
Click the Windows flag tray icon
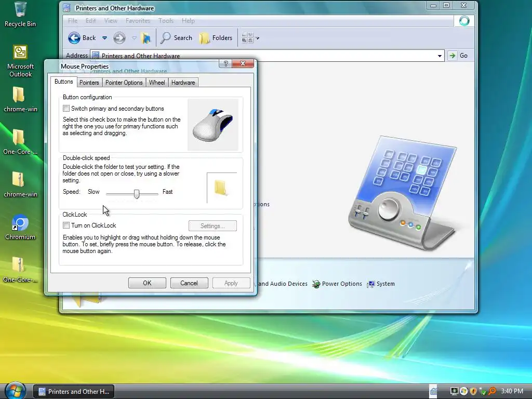coord(463,391)
